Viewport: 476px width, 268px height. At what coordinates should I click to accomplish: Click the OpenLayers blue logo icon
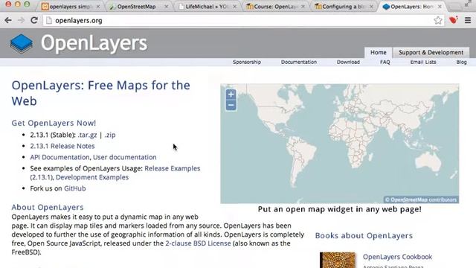(22, 44)
